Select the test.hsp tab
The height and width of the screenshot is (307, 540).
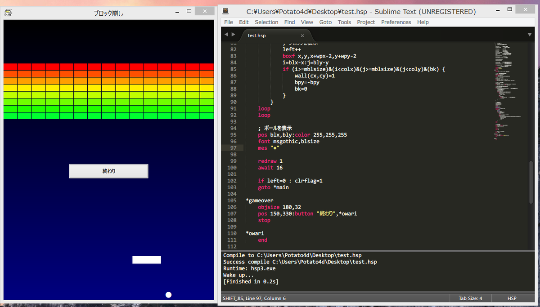point(275,36)
